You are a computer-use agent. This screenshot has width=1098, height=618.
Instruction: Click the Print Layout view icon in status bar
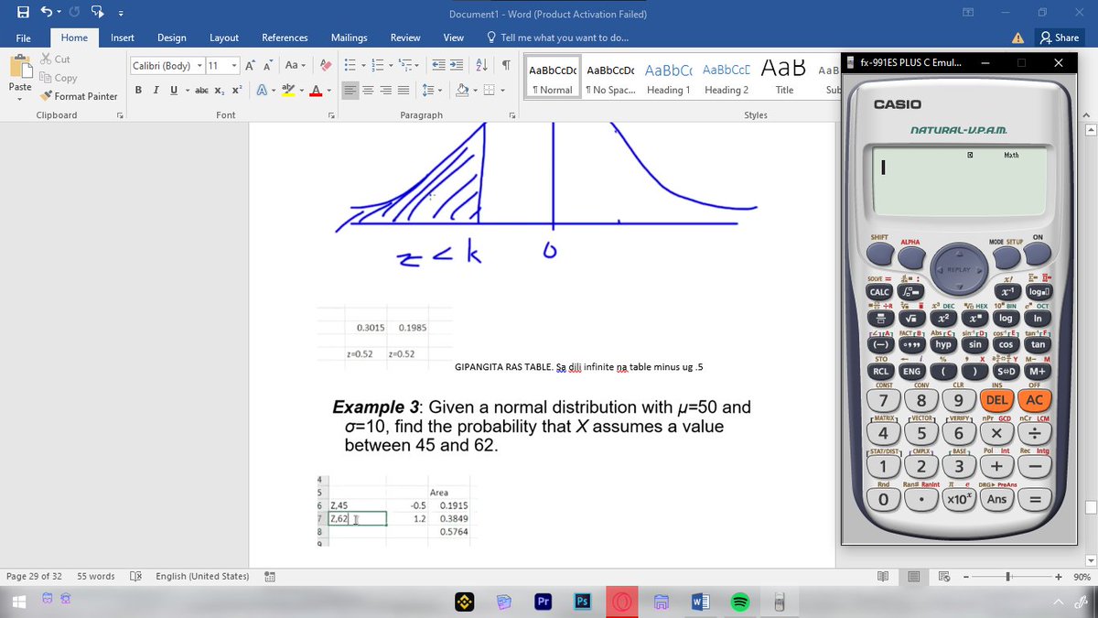click(914, 577)
